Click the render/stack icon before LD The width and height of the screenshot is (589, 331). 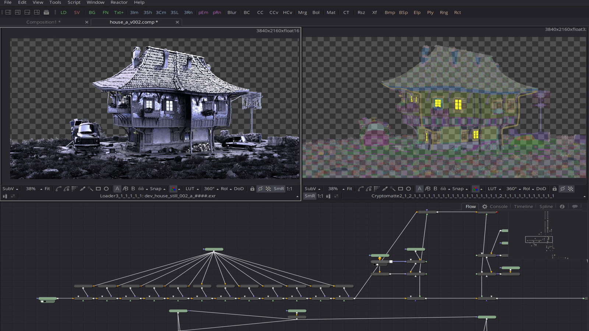click(46, 12)
